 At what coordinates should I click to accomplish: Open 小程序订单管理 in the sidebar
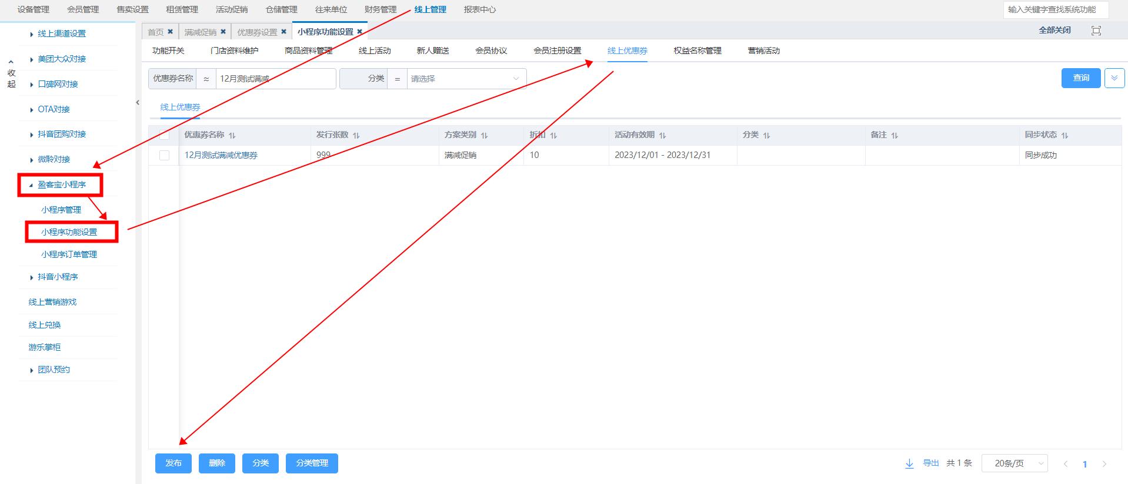click(69, 254)
